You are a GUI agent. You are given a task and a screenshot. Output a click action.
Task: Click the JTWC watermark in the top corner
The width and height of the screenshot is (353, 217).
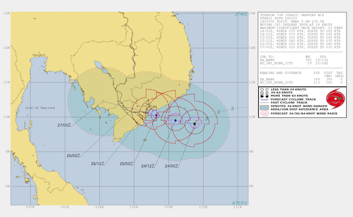tap(241, 14)
